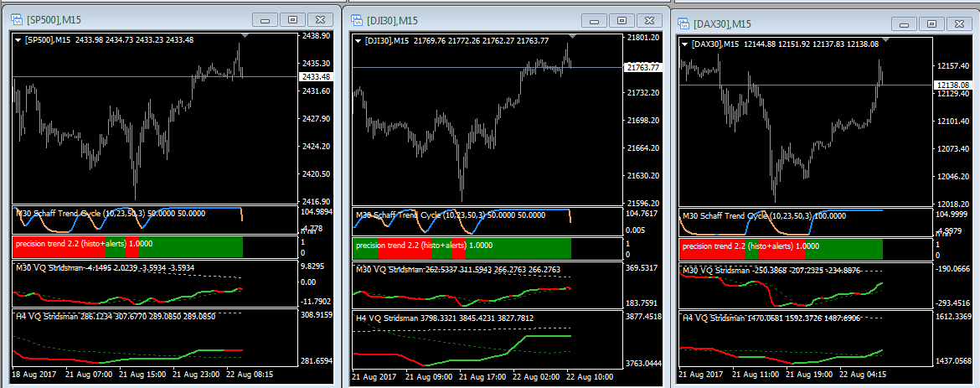Select the [SP500],M15 window title text
The height and width of the screenshot is (388, 980).
tap(54, 20)
